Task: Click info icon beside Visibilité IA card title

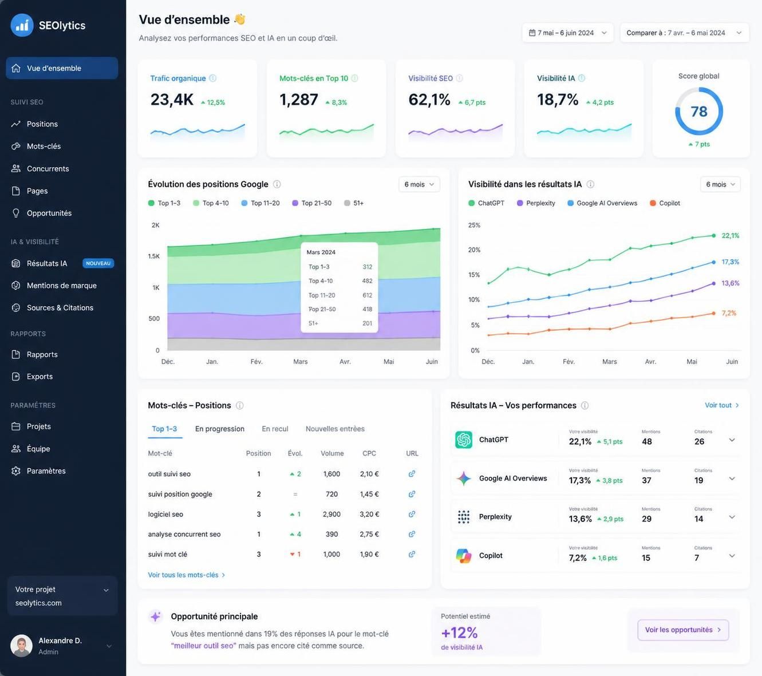Action: pos(582,78)
